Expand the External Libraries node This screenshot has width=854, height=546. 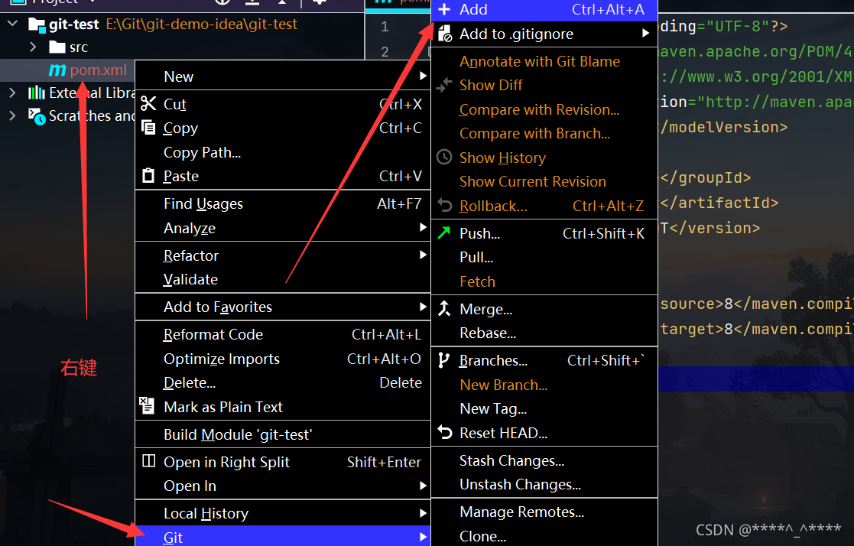12,93
